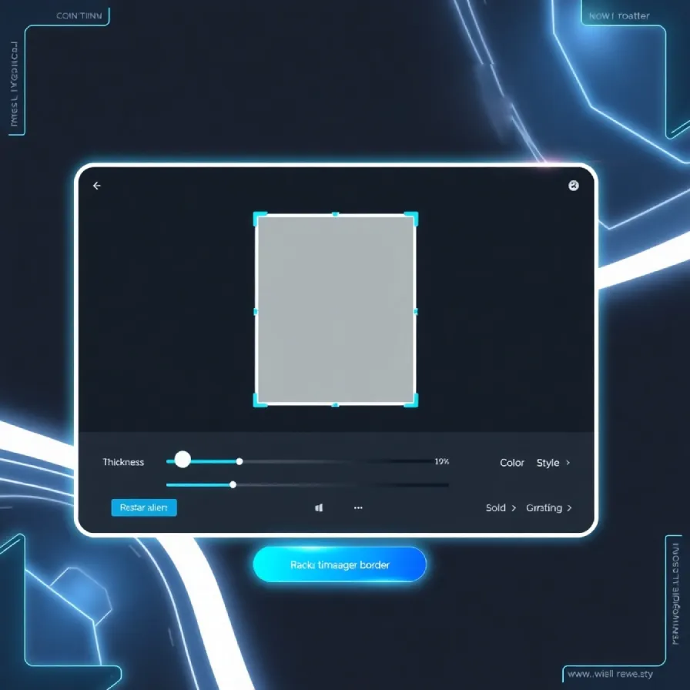This screenshot has width=690, height=690.
Task: Click the left-middle crop edge handle
Action: pyautogui.click(x=256, y=312)
